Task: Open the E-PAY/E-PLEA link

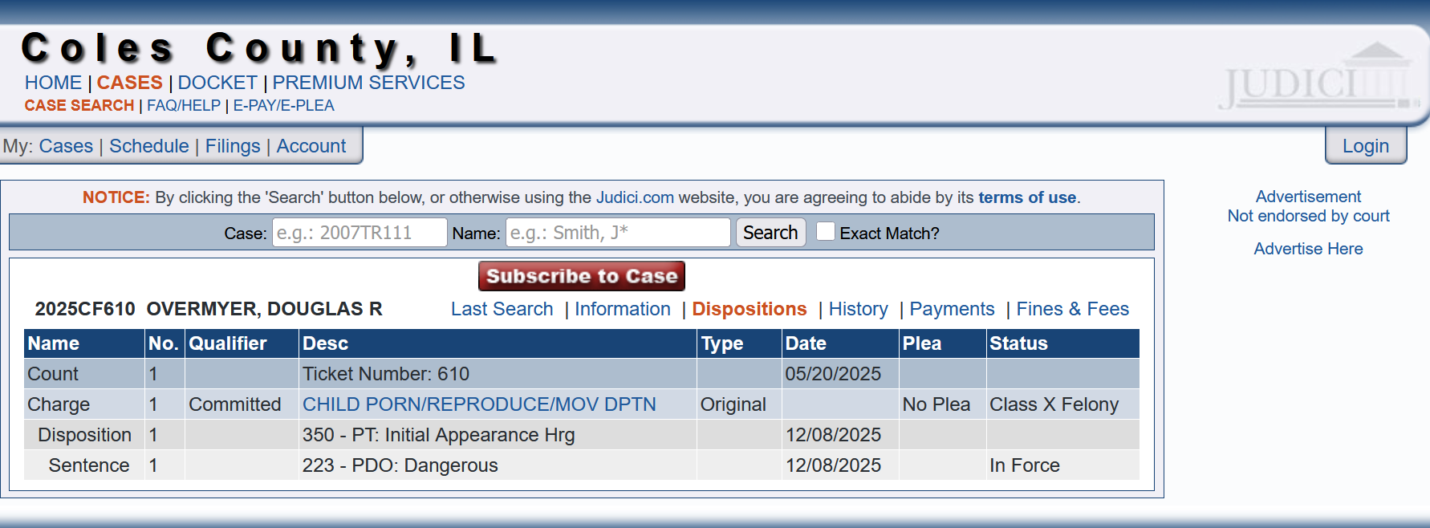Action: [x=283, y=105]
